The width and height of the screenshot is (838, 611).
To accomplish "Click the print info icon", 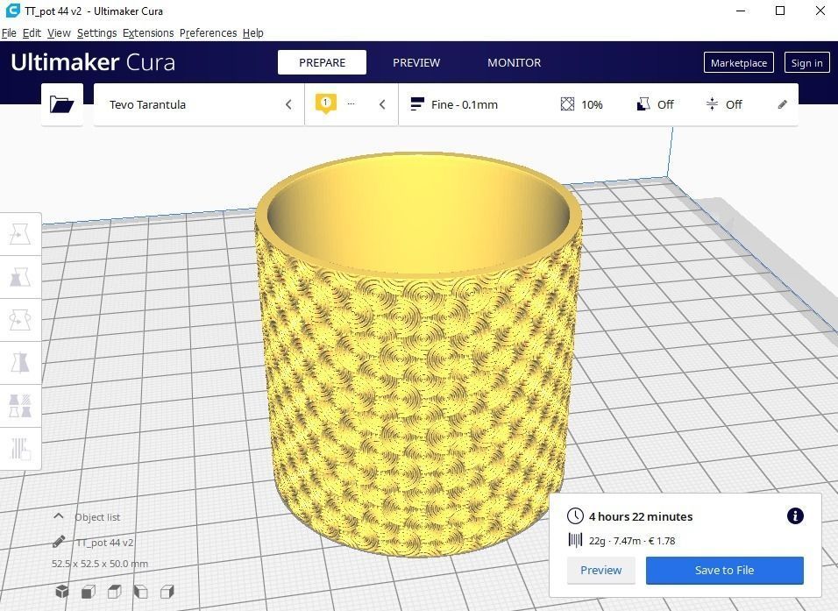I will 795,515.
